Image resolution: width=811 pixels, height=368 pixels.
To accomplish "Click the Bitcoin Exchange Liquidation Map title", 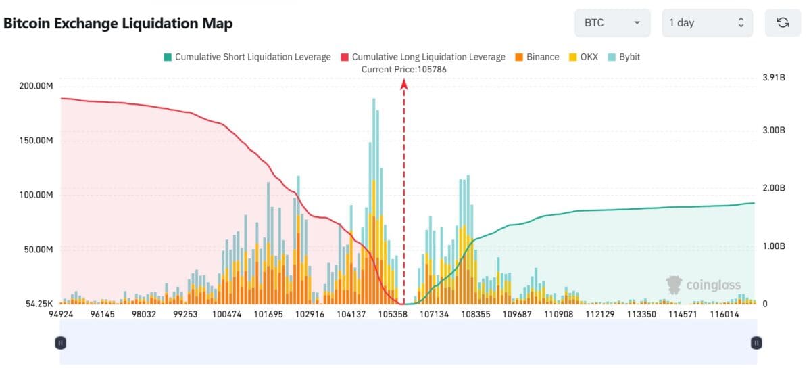I will click(118, 23).
